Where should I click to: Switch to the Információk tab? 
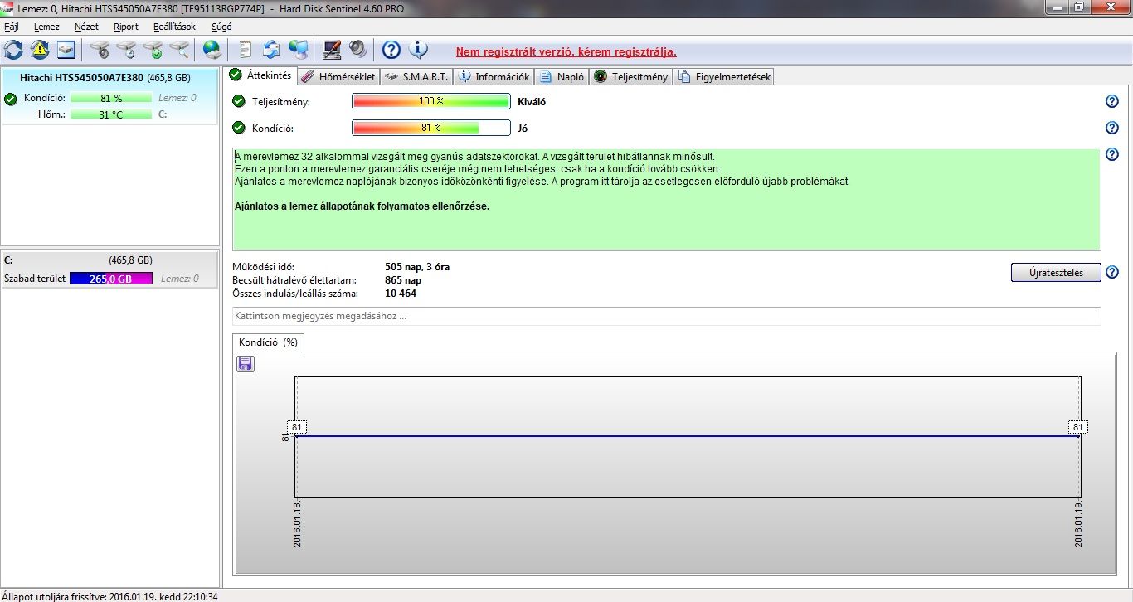494,77
